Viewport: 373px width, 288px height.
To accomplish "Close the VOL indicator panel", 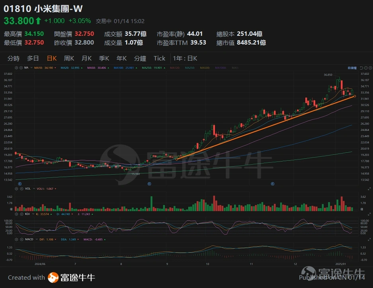I will [21, 189].
